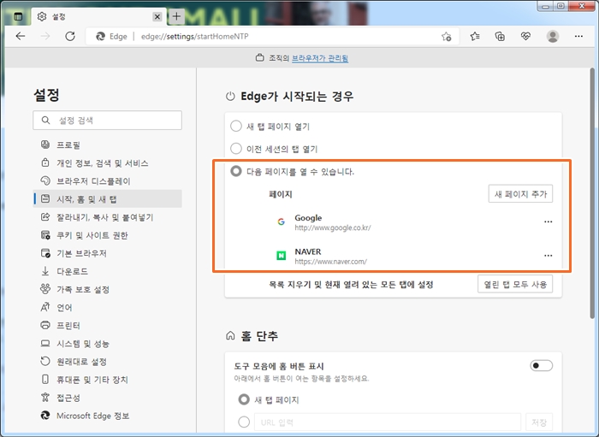Viewport: 599px width, 437px height.
Task: Select the URL 입력 radio option
Action: (244, 422)
